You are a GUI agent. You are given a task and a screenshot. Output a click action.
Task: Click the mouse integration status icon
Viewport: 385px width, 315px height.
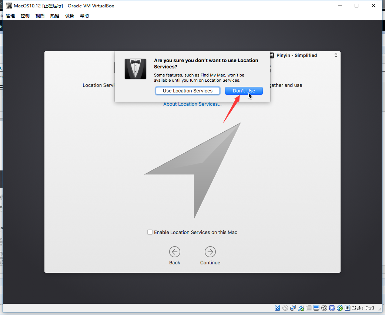click(x=340, y=308)
